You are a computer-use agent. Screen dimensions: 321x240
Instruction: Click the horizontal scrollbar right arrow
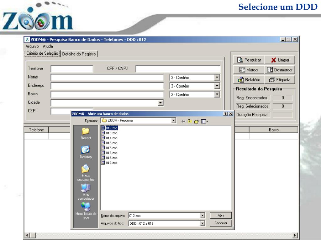(295, 235)
